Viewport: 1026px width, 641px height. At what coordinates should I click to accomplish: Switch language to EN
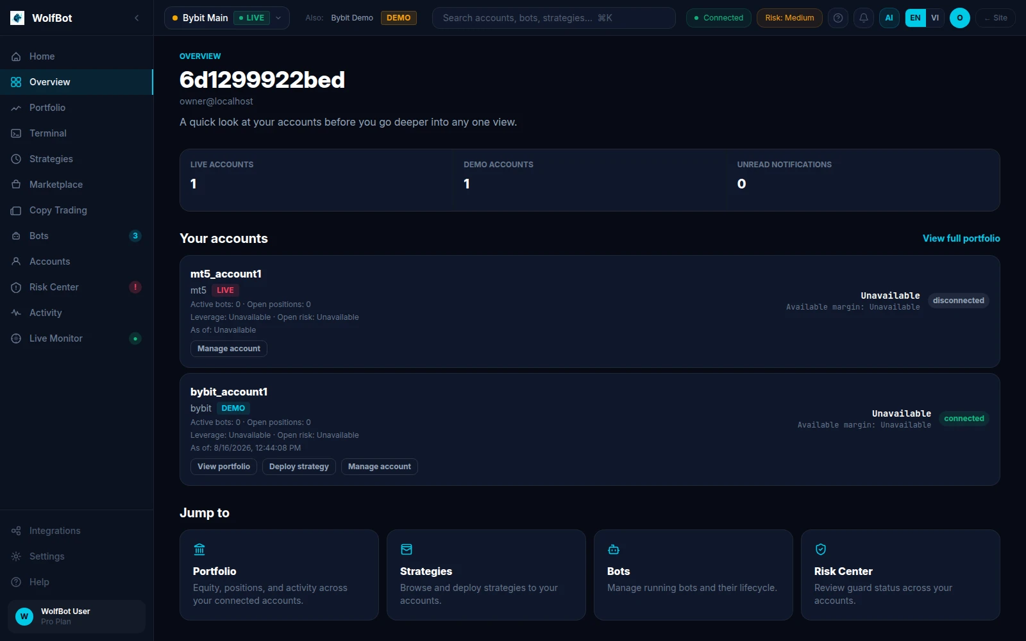(x=916, y=18)
